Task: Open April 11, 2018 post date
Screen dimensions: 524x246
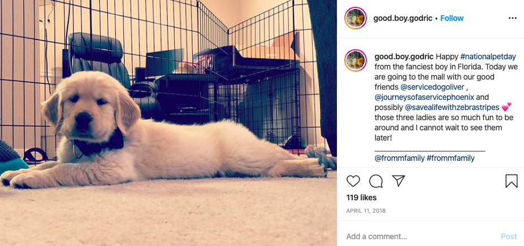Action: point(366,210)
